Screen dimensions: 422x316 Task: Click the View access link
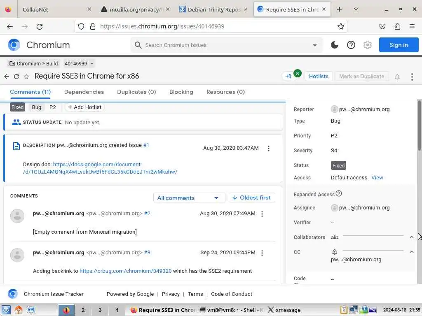pyautogui.click(x=377, y=178)
